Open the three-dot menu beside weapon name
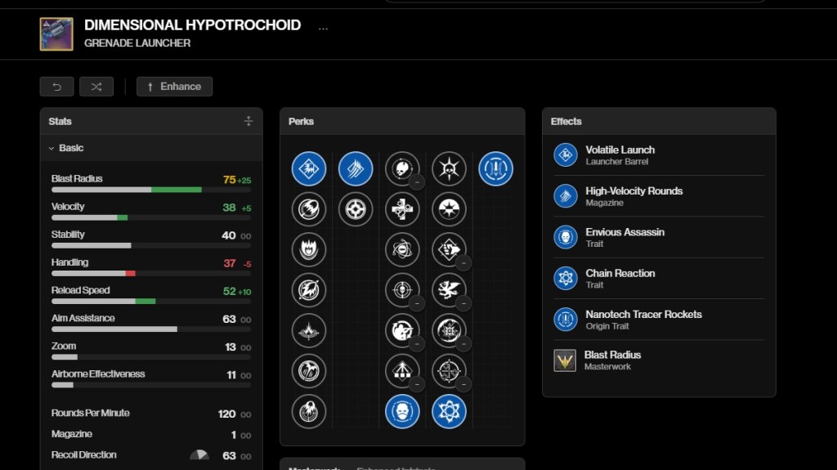Screen dimensions: 837x470 323,29
